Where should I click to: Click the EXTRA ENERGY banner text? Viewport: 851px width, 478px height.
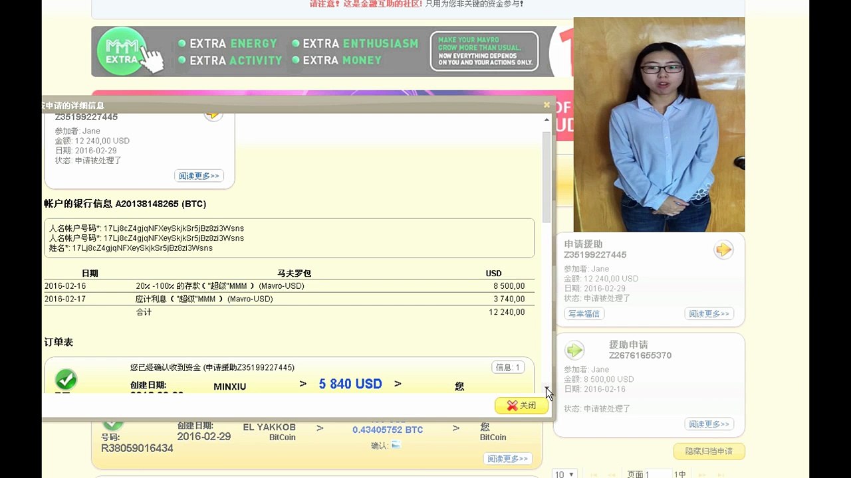pyautogui.click(x=233, y=44)
